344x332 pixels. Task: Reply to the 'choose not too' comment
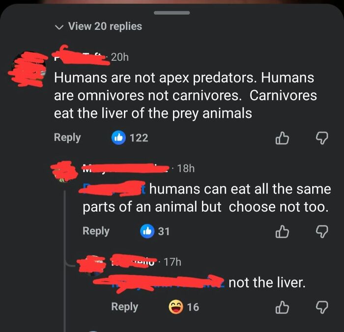96,231
